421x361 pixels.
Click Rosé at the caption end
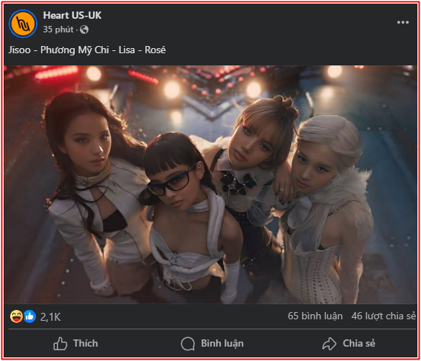[x=155, y=50]
